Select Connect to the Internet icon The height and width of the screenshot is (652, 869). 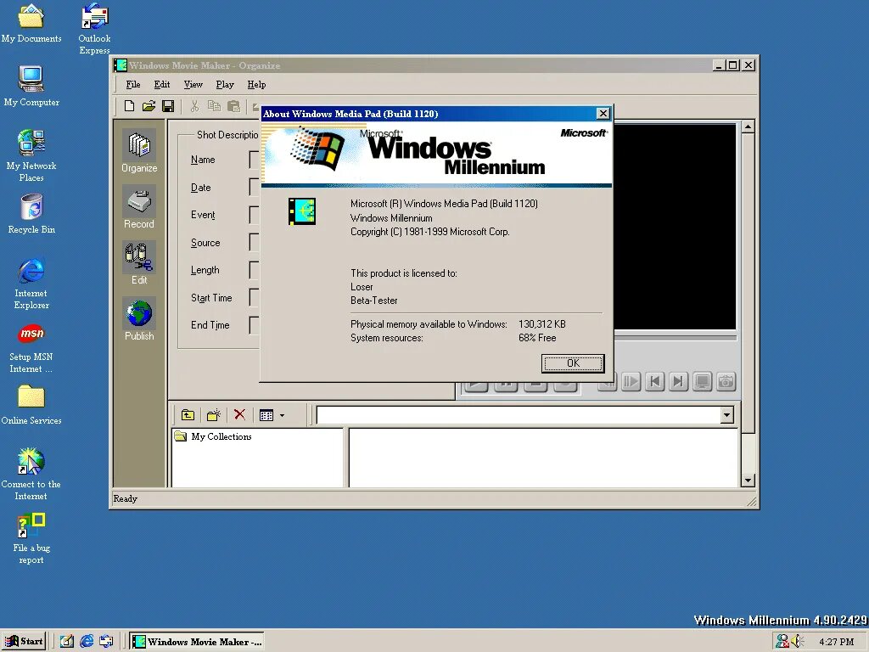pyautogui.click(x=31, y=474)
